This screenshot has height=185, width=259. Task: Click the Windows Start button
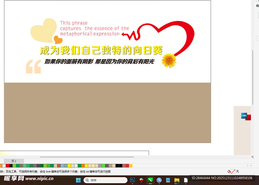(x=78, y=180)
